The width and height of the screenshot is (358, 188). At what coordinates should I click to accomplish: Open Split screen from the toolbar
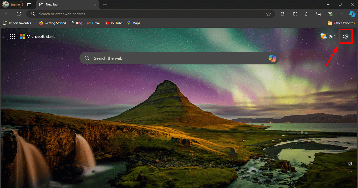tap(295, 14)
